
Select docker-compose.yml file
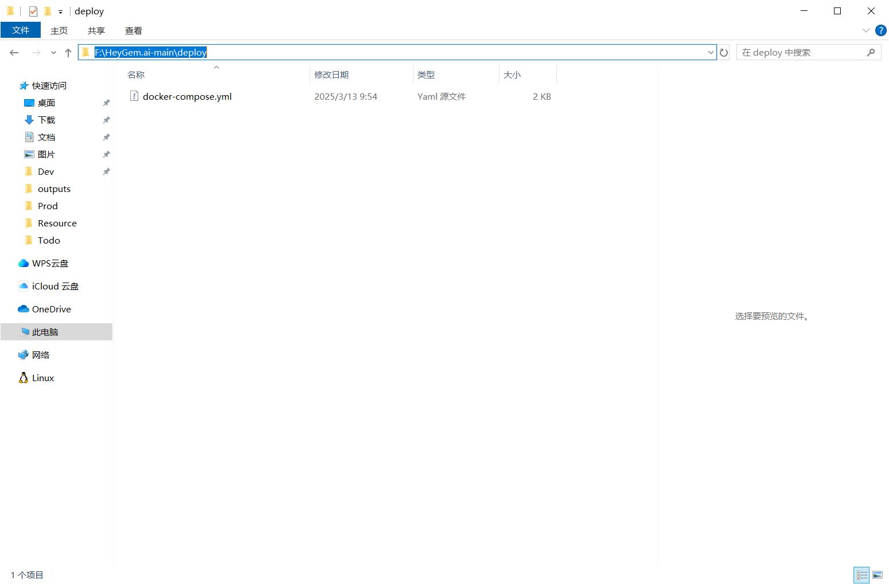187,96
